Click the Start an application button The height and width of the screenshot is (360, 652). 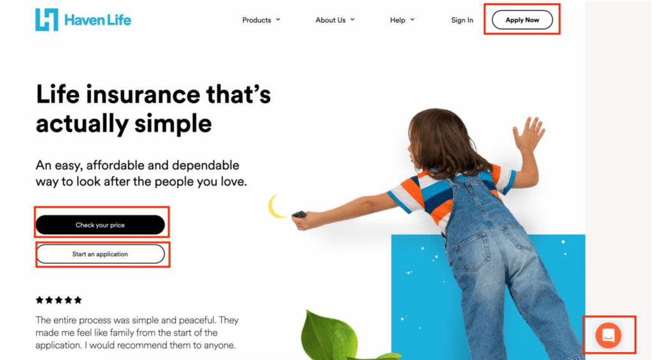[100, 254]
